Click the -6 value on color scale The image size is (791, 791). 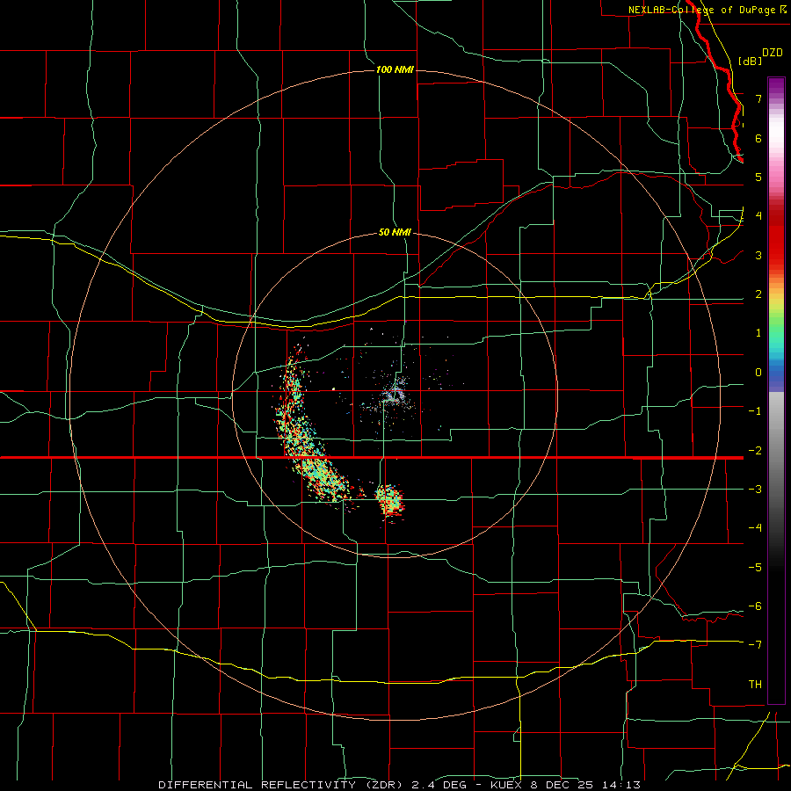pyautogui.click(x=755, y=606)
